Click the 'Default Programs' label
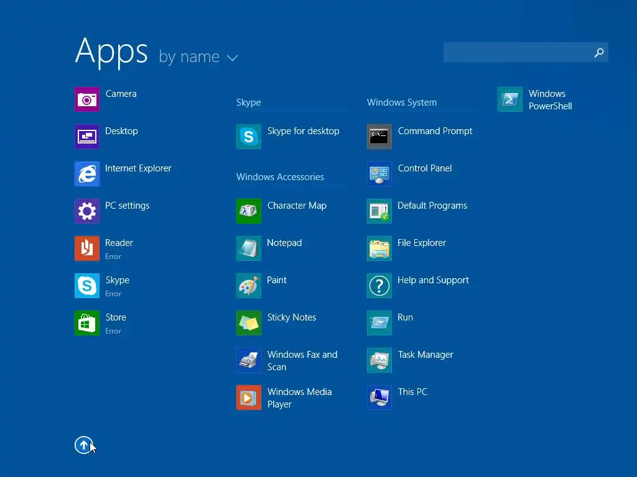 [432, 206]
